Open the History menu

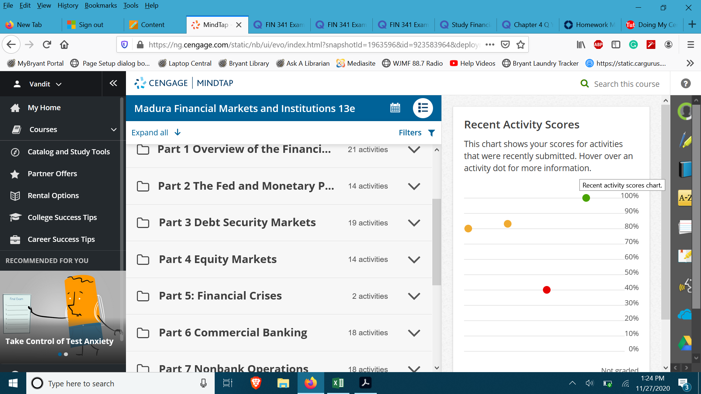click(x=68, y=5)
